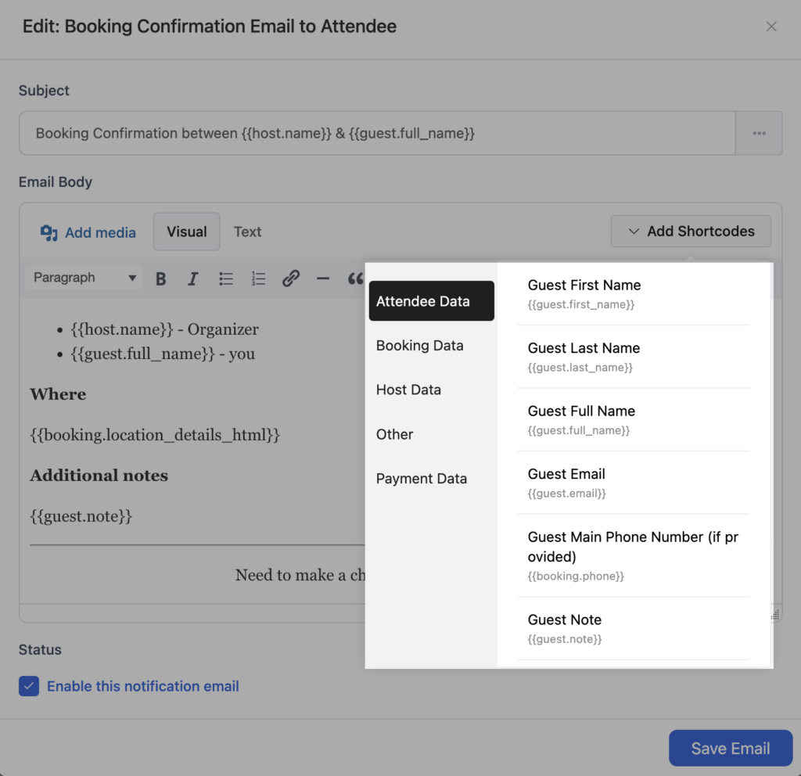Select the Host Data category
This screenshot has height=776, width=801.
coord(408,390)
